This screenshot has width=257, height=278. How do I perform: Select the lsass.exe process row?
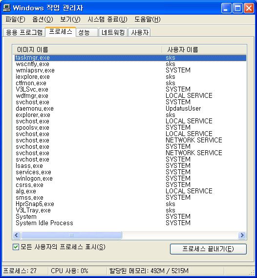130,166
